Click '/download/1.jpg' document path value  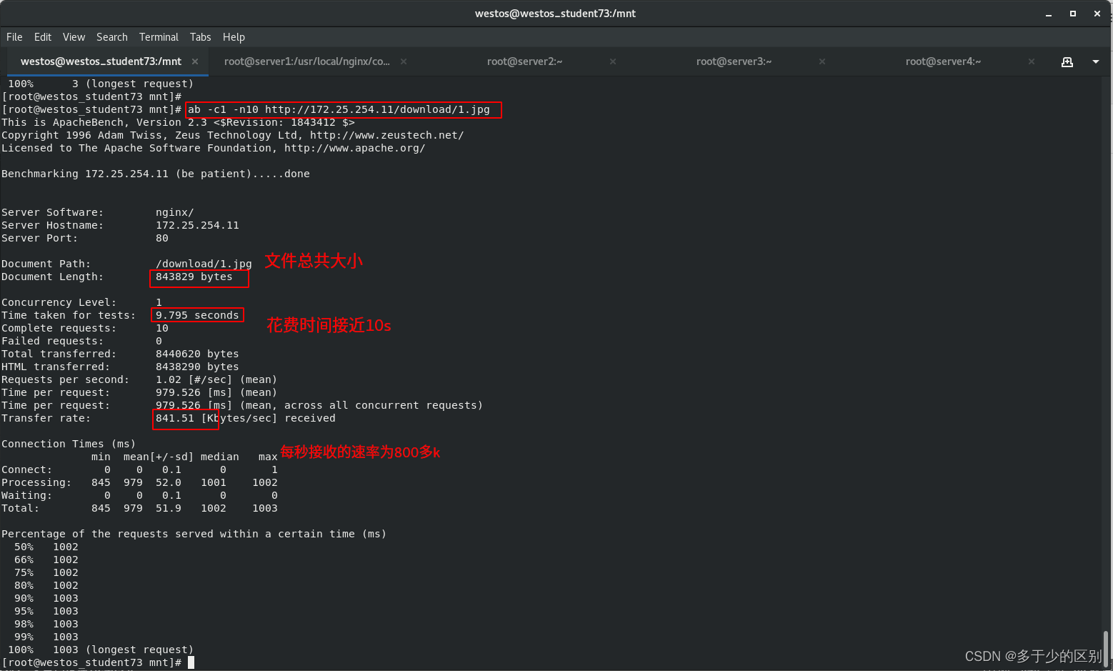click(x=204, y=264)
